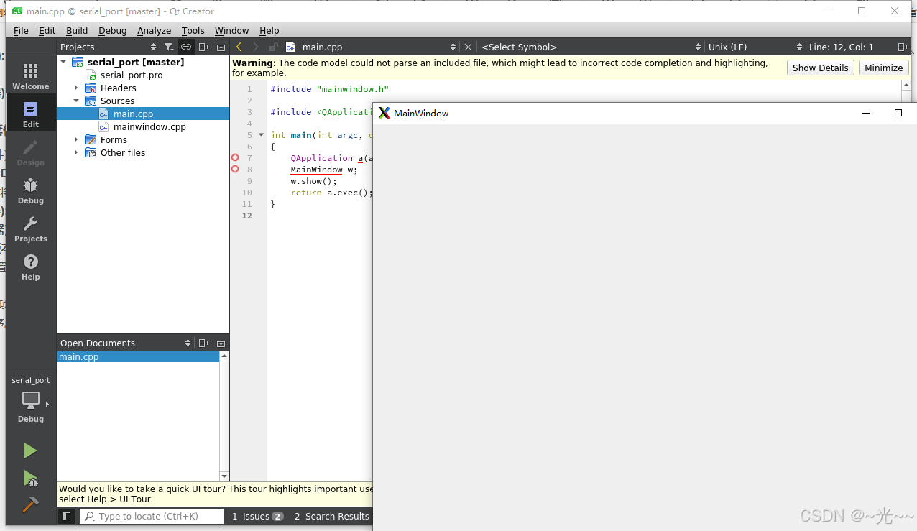Open the Select Symbol dropdown
Viewport: 917px width, 531px height.
coord(591,47)
